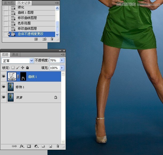
Task: Click the new layer icon
Action: tap(50, 146)
